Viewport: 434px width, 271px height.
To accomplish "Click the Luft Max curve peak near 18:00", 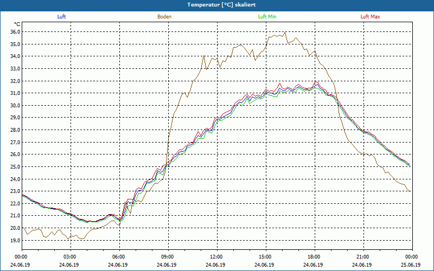I will [x=316, y=82].
